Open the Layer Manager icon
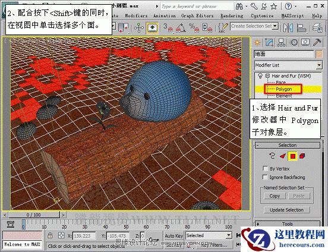328x252 pixels. (317, 28)
